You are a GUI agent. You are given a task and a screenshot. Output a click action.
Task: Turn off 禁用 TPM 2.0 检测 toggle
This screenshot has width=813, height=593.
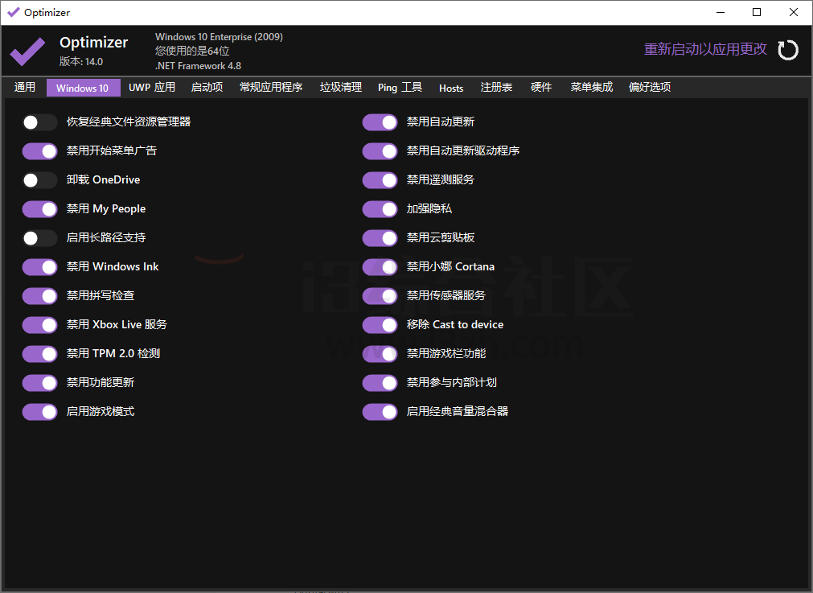pyautogui.click(x=39, y=354)
